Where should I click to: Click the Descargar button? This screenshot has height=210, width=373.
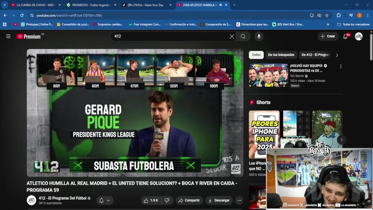click(x=219, y=200)
